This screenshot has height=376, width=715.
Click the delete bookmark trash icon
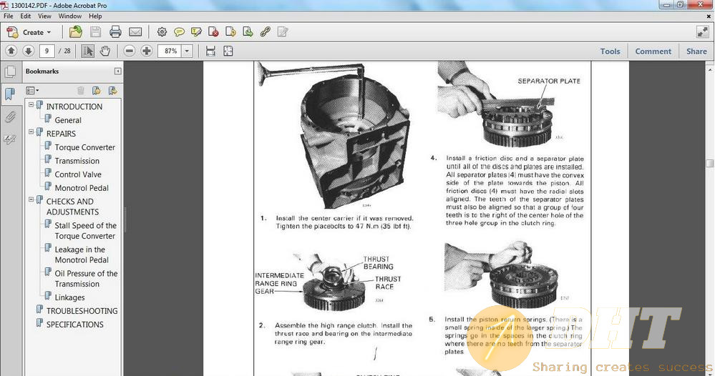[x=81, y=91]
